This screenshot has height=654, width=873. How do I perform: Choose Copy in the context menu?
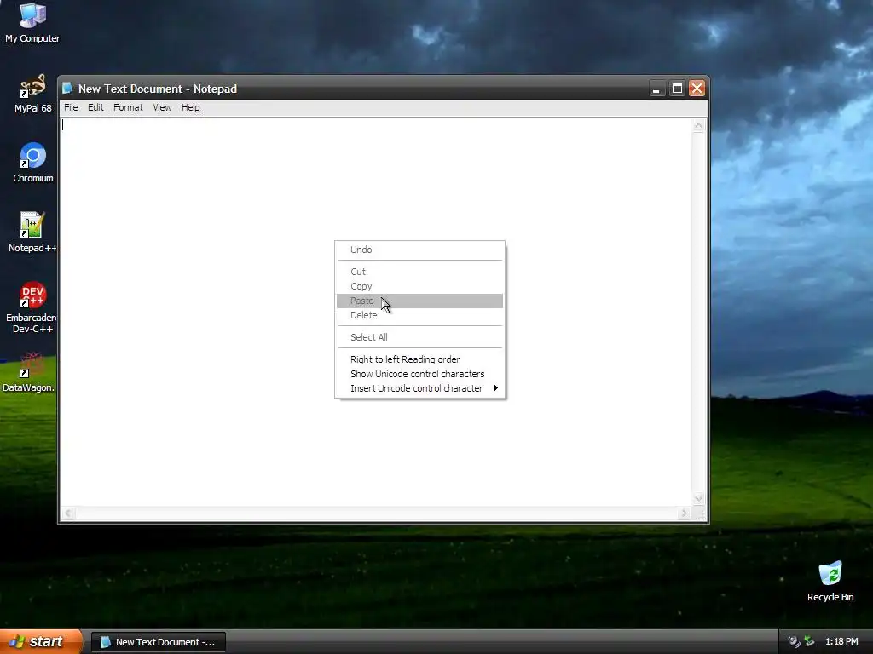point(419,286)
